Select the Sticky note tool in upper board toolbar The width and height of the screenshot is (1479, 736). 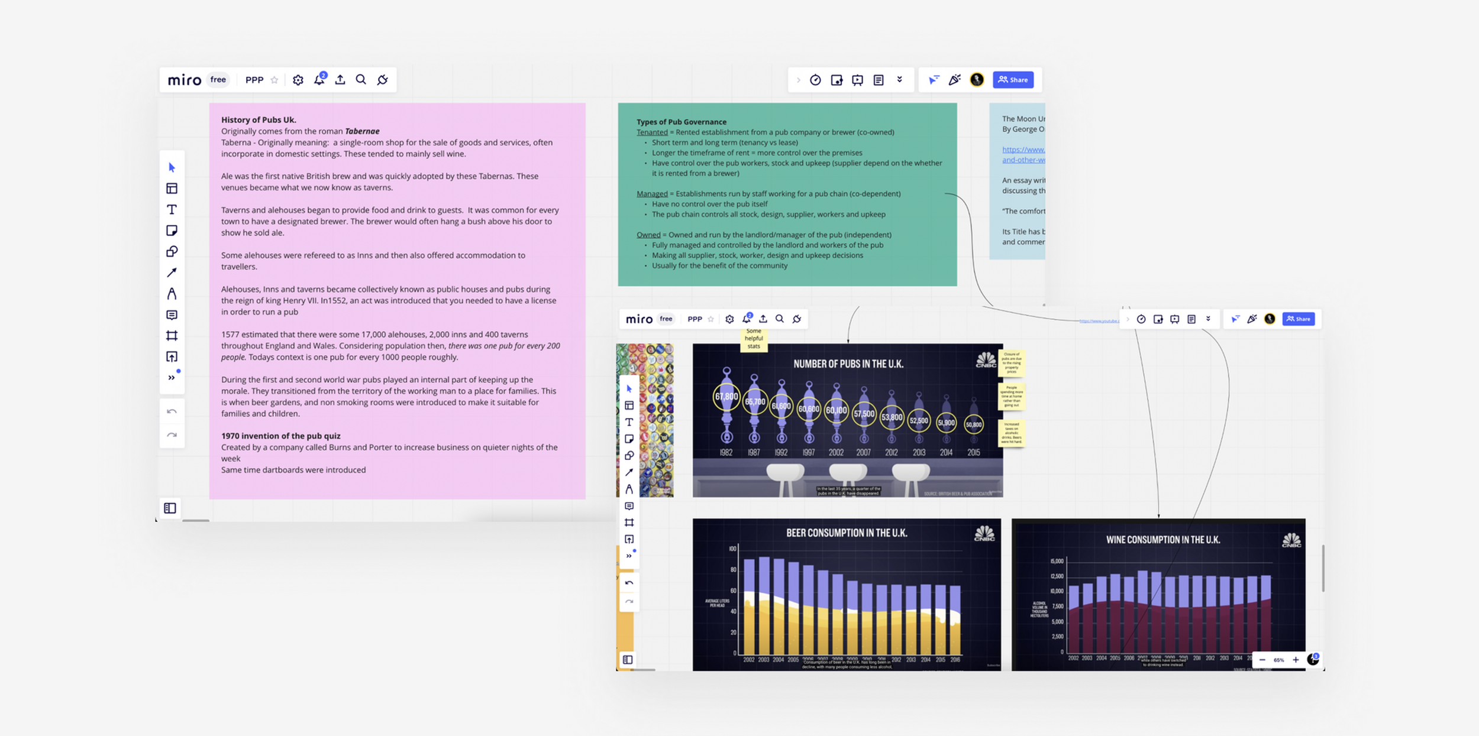click(172, 231)
